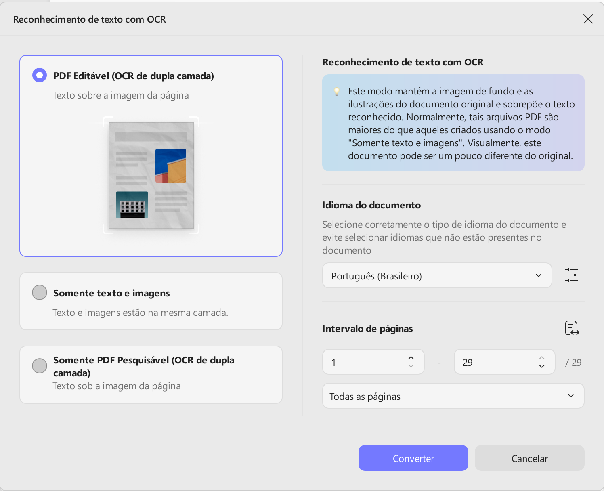Decrease end page number
Image resolution: width=604 pixels, height=491 pixels.
pos(542,366)
